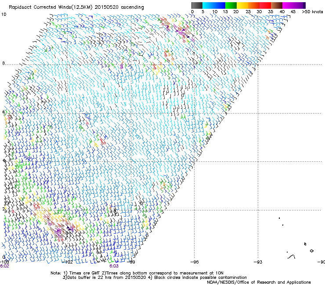Viewport: 325px width, 285px height.
Task: Click the gray 0-5 knots color swatch
Action: pos(197,5)
